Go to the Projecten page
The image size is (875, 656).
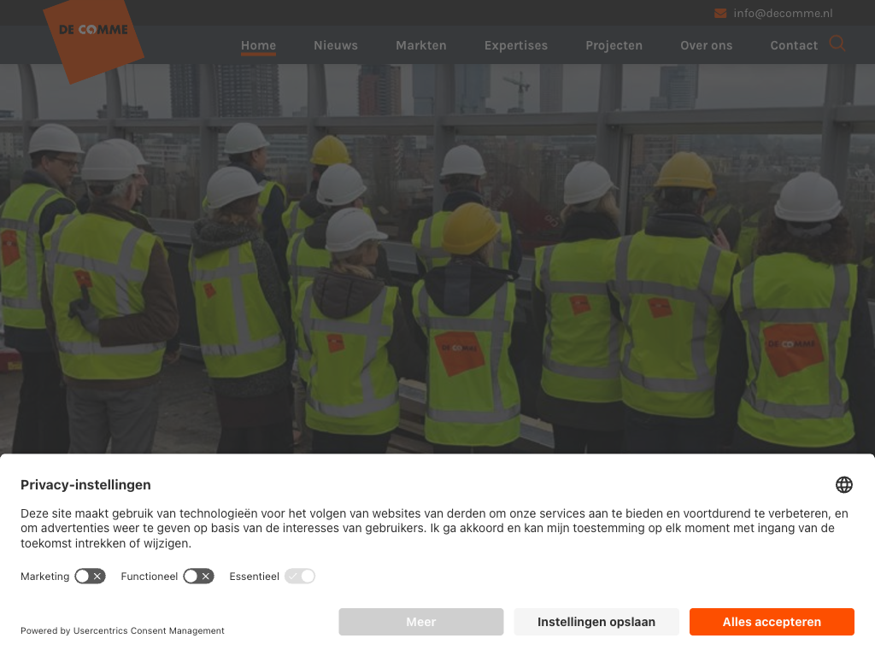614,45
